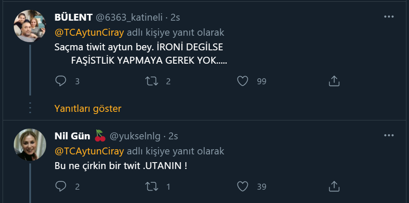
Task: Click the 2s timestamp on Nil Gün's tweet
Action: click(x=174, y=136)
